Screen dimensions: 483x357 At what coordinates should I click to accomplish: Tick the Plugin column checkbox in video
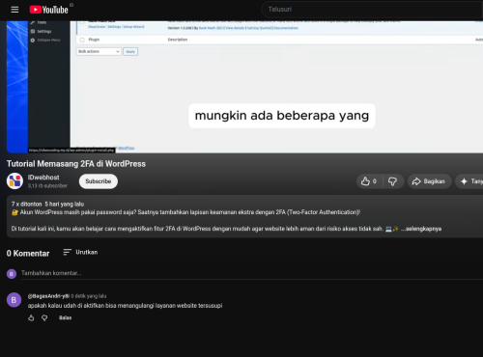click(x=82, y=40)
